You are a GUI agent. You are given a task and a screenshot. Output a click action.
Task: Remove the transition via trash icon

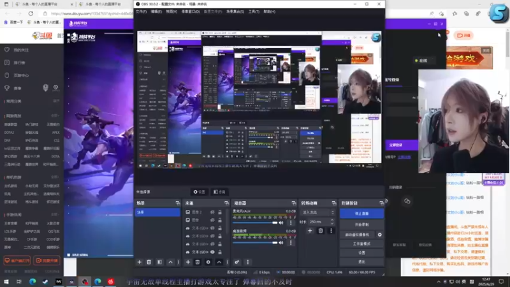click(x=321, y=231)
